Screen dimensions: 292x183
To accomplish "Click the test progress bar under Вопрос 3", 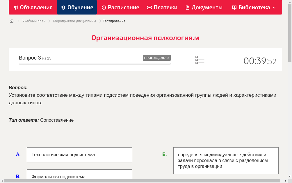I will coord(95,64).
